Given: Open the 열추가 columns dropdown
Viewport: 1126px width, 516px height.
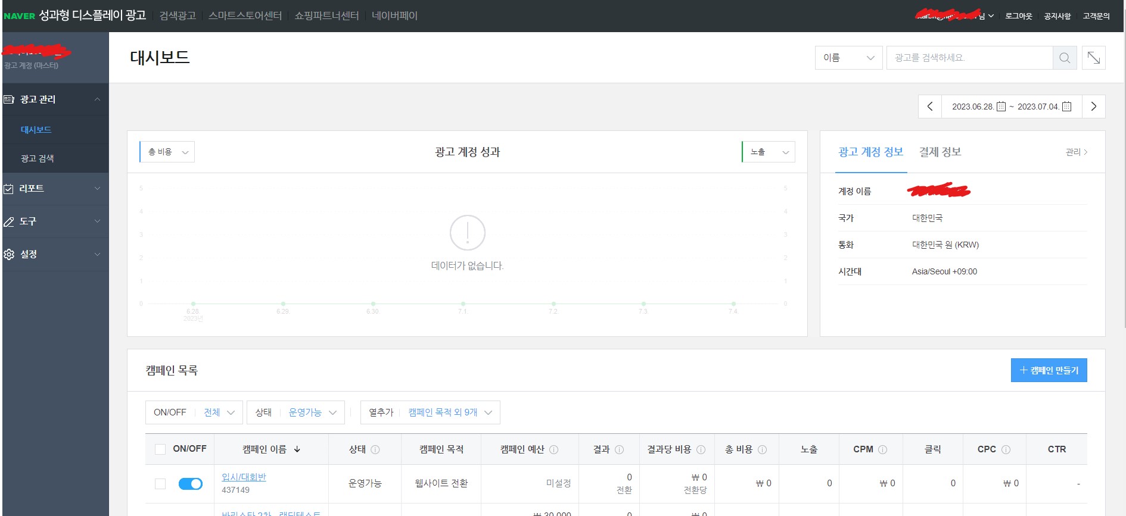Looking at the screenshot, I should pyautogui.click(x=430, y=412).
